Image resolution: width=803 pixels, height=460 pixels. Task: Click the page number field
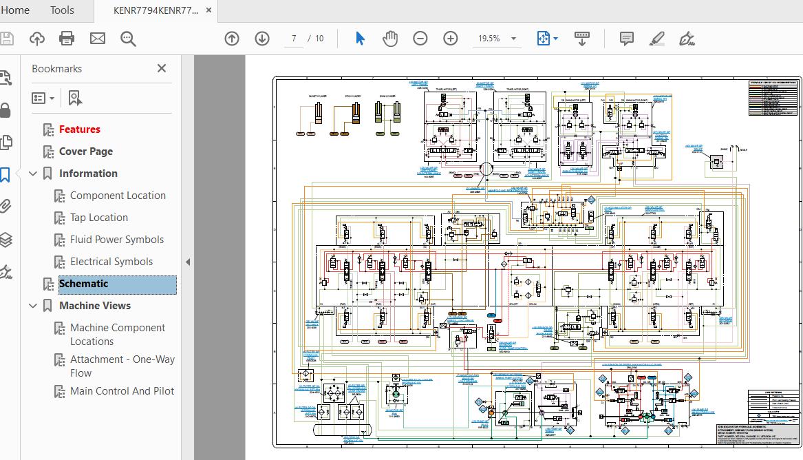tap(294, 39)
